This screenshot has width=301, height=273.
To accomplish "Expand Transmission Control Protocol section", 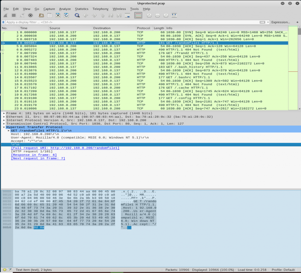I will [4, 124].
